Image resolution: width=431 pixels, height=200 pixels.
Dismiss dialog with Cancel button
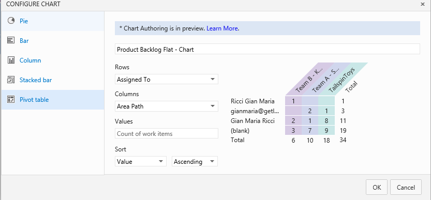click(406, 188)
